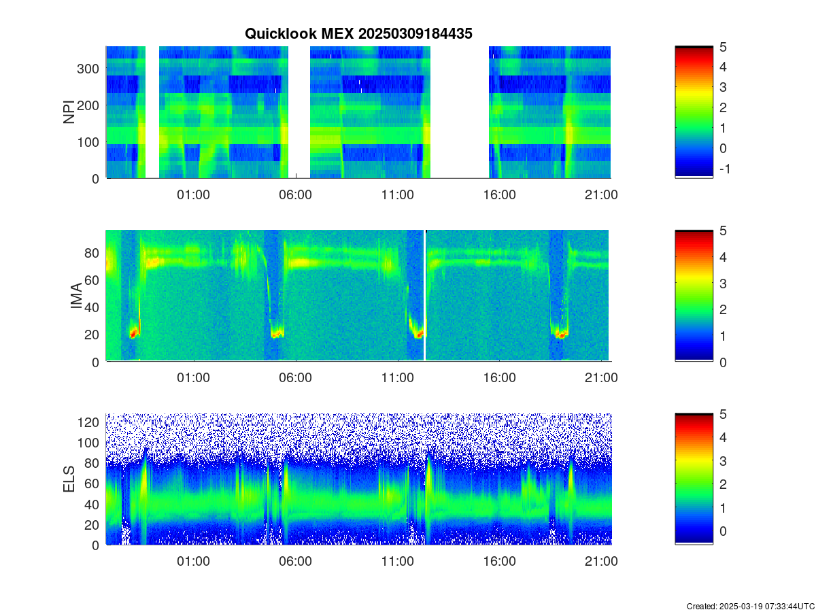
Task: Click the "01:00" time label below NPI plot
Action: tap(193, 194)
